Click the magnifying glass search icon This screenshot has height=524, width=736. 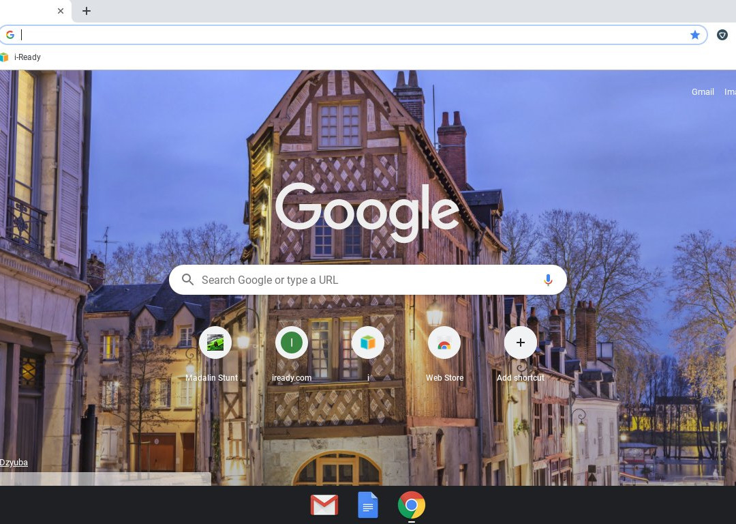point(188,280)
